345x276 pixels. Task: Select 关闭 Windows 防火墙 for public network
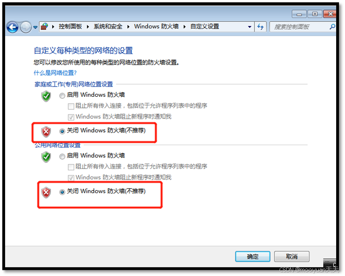(62, 192)
